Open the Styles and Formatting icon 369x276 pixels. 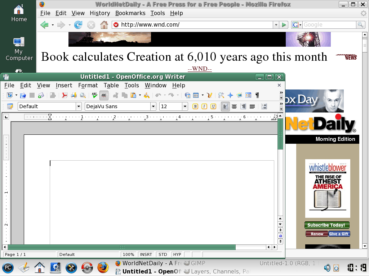tap(10, 106)
